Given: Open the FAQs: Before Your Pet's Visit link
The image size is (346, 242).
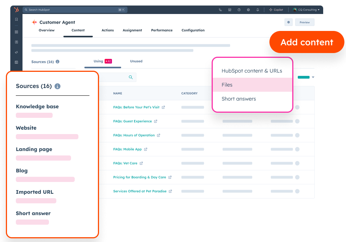Looking at the screenshot, I should click(136, 107).
